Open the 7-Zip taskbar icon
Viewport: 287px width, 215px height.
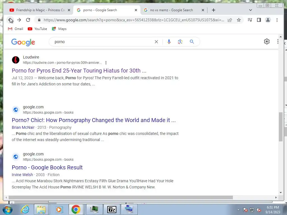point(112,209)
